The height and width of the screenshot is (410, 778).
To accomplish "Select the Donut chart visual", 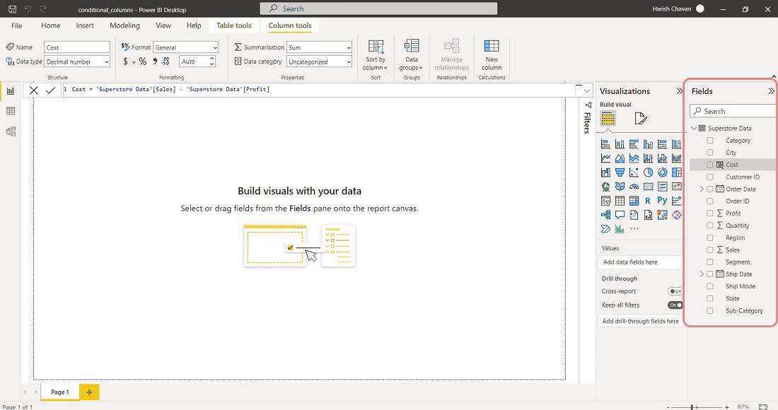I will [663, 172].
